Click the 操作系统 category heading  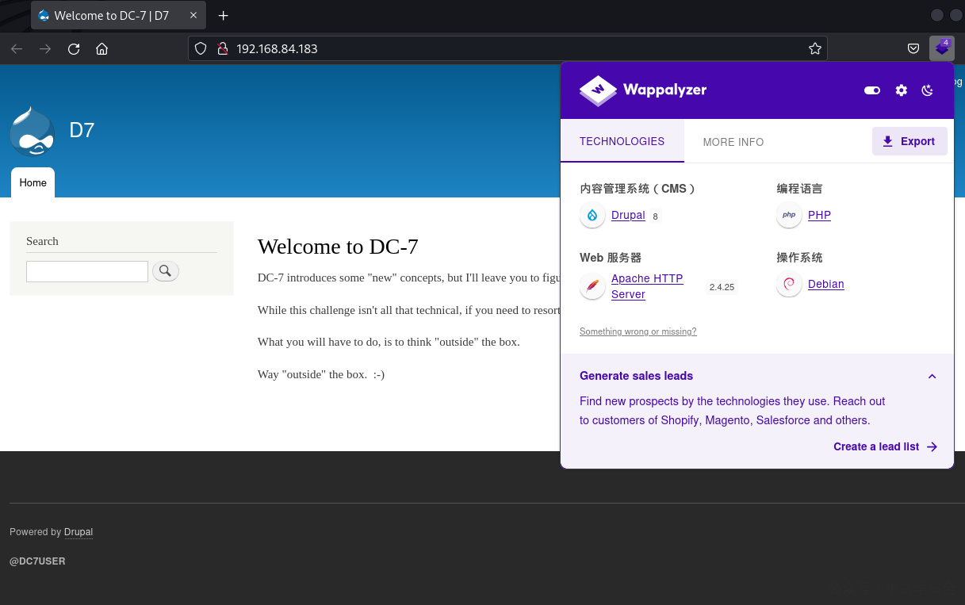coord(799,258)
